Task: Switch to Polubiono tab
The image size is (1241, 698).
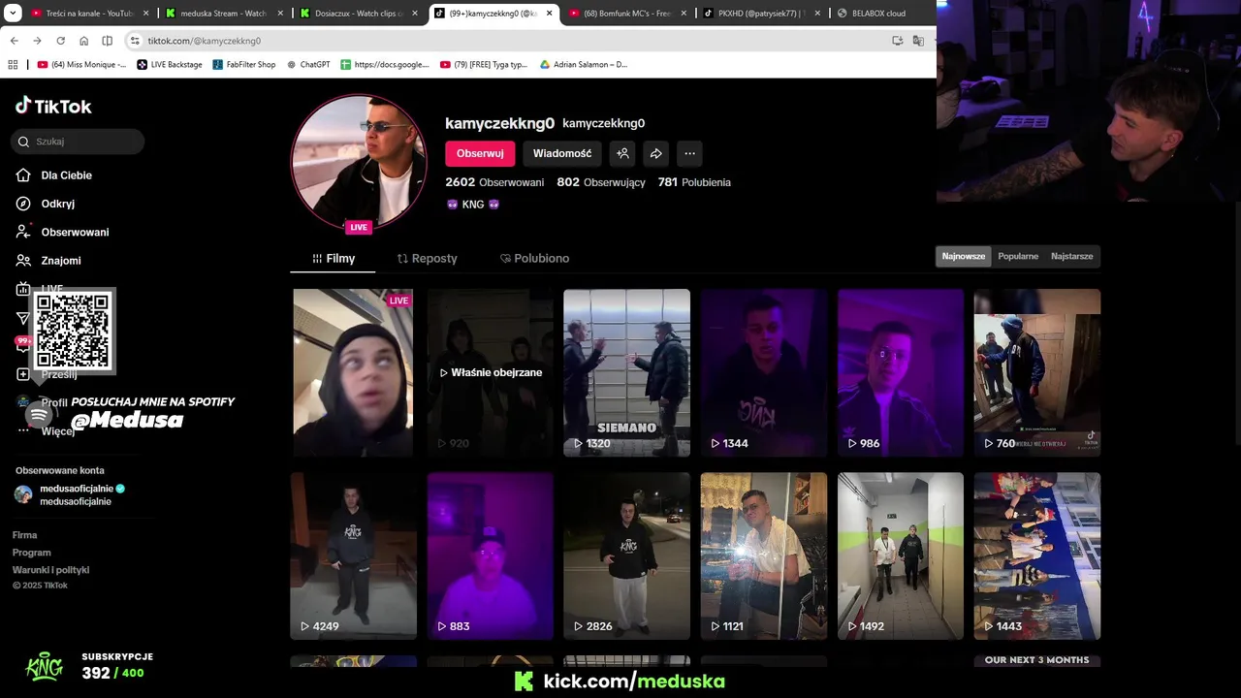Action: [534, 259]
